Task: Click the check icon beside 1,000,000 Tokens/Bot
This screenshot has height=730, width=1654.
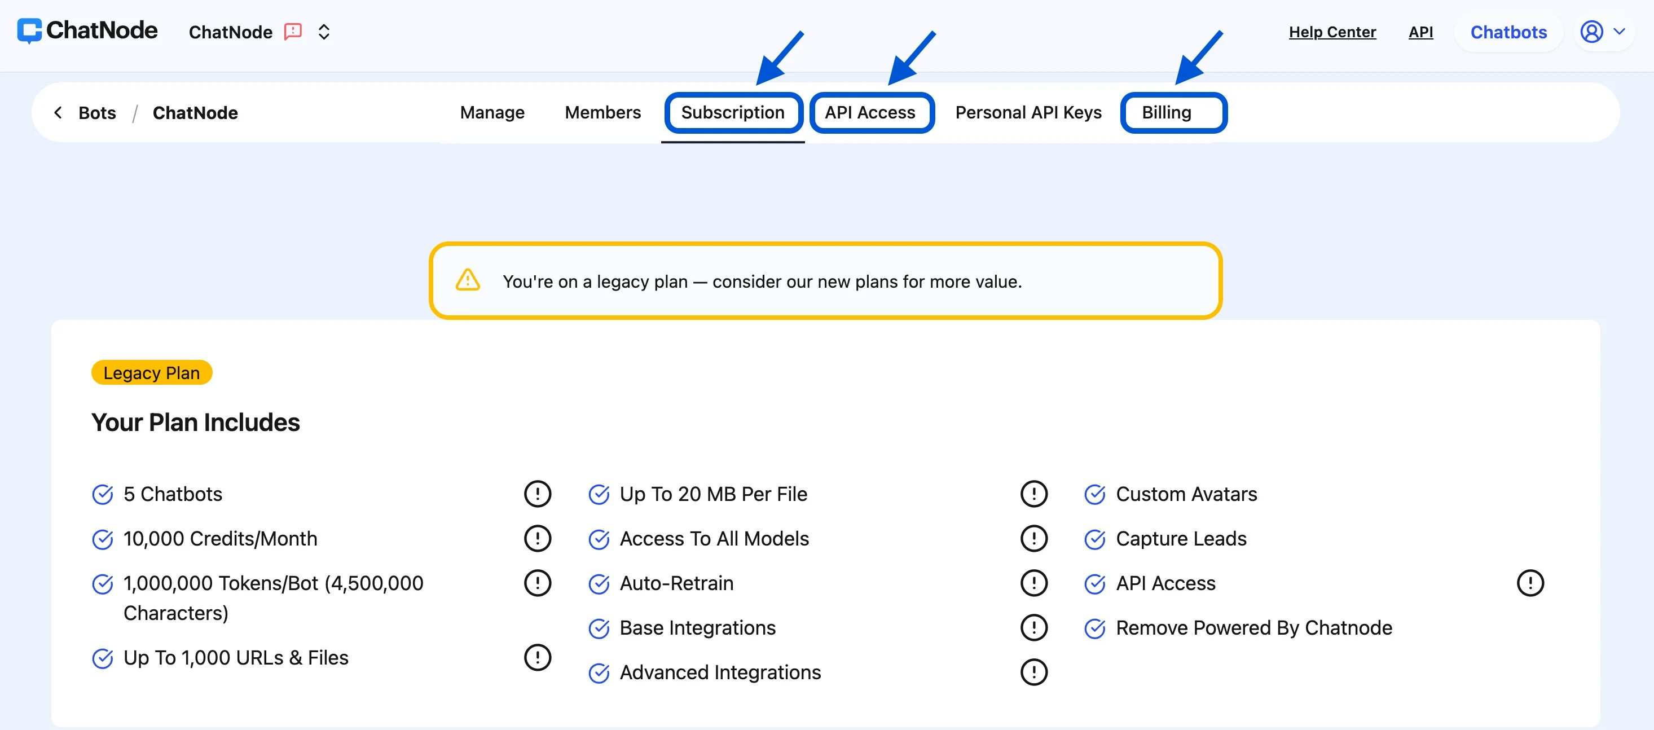Action: (103, 584)
